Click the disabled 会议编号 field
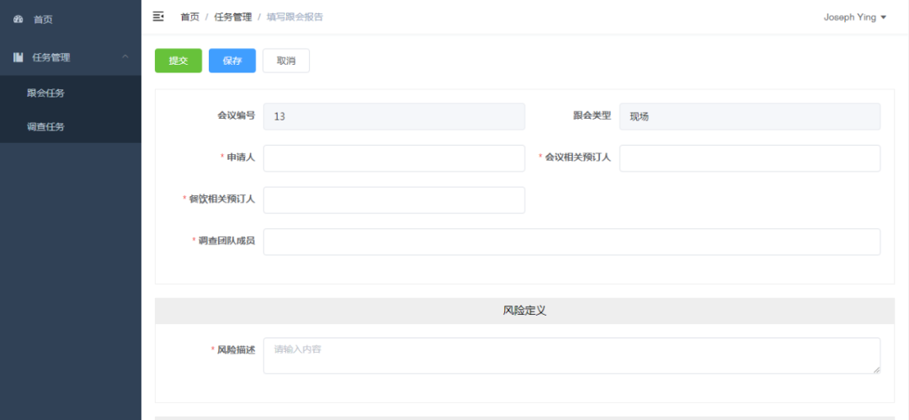The image size is (909, 420). coord(394,116)
